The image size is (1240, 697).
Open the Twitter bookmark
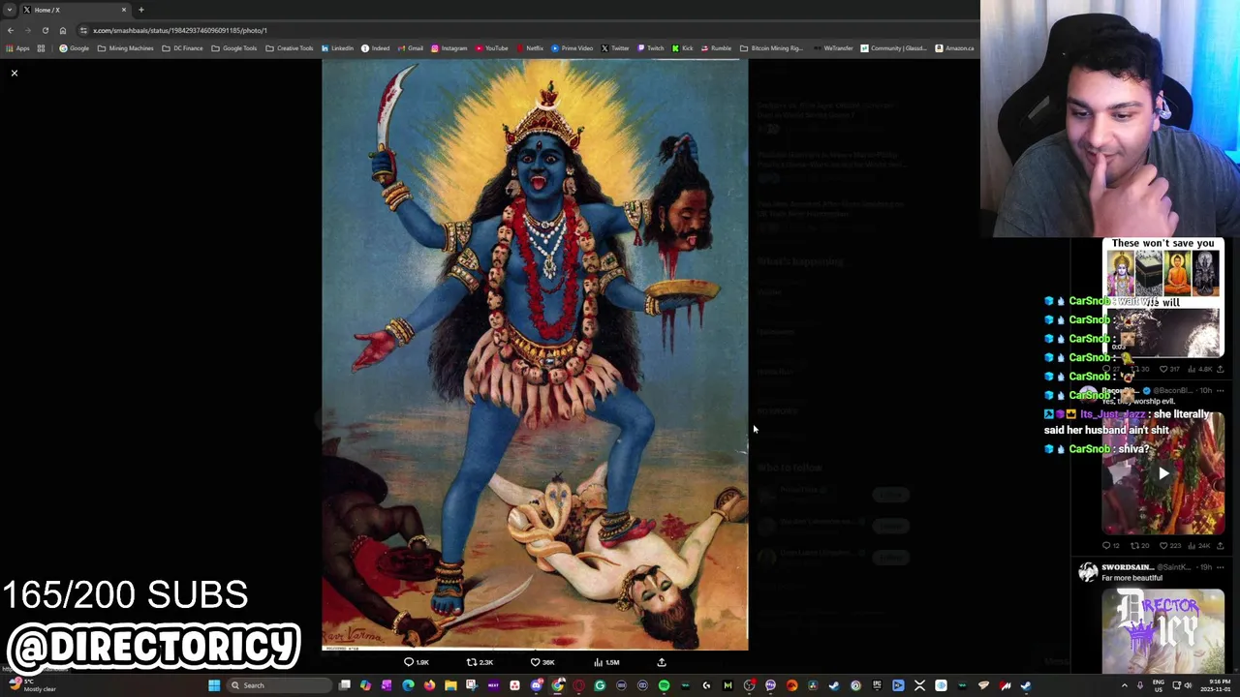tap(614, 48)
